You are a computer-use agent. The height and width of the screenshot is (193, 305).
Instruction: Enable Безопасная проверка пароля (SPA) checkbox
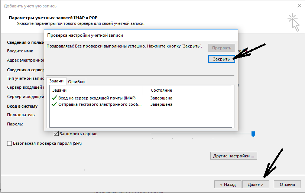[x=9, y=143]
